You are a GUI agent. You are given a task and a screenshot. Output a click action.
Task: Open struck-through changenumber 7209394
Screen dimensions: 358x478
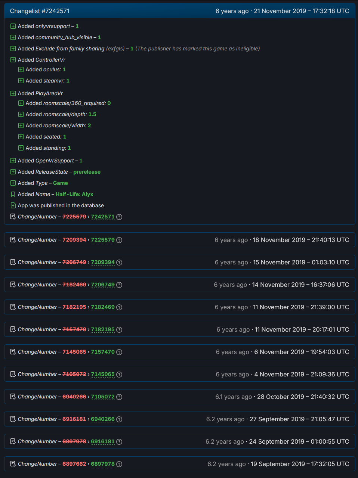pyautogui.click(x=74, y=240)
